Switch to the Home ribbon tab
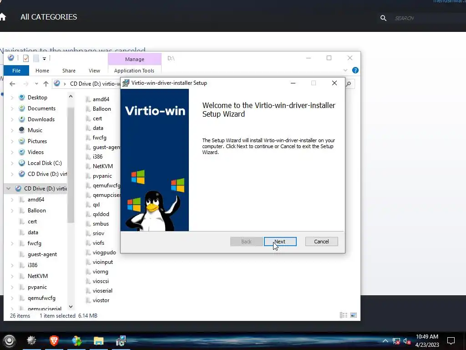This screenshot has height=350, width=466. [x=42, y=71]
